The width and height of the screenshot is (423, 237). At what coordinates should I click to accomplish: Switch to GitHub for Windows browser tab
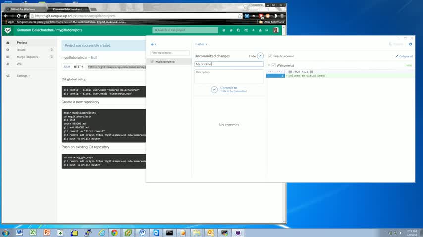pos(23,9)
